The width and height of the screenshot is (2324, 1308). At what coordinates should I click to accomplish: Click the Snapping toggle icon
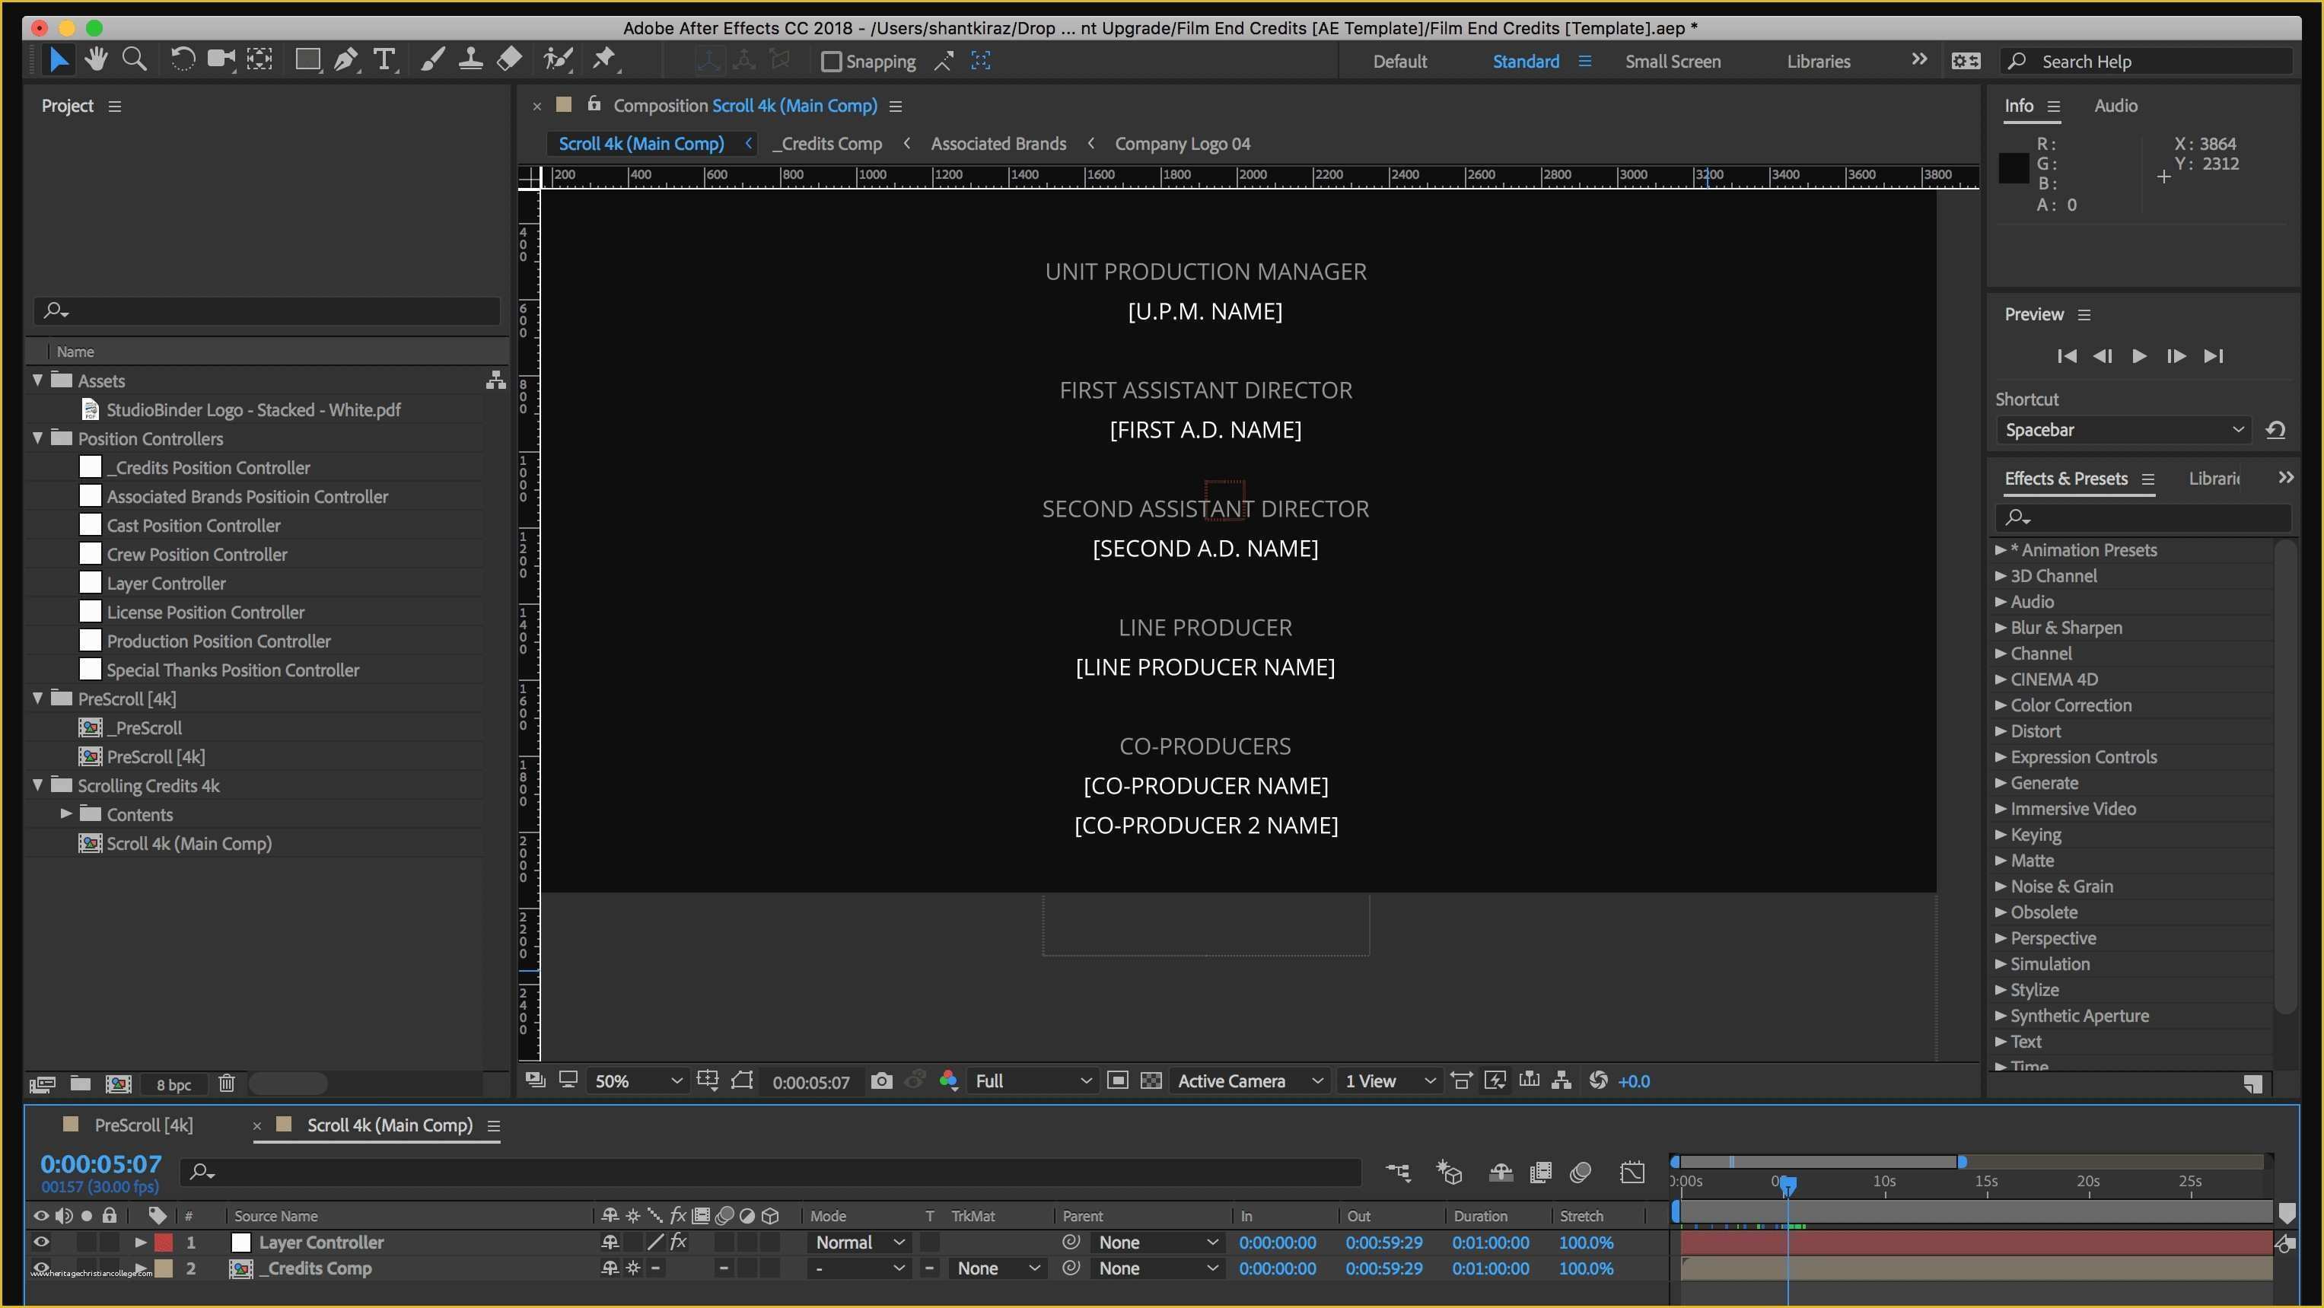tap(832, 61)
